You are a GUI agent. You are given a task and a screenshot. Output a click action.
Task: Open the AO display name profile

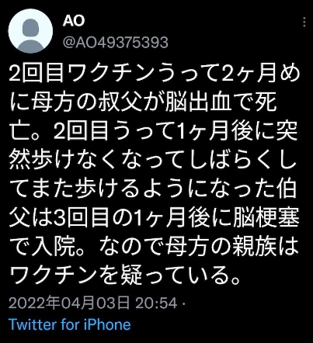(x=74, y=21)
